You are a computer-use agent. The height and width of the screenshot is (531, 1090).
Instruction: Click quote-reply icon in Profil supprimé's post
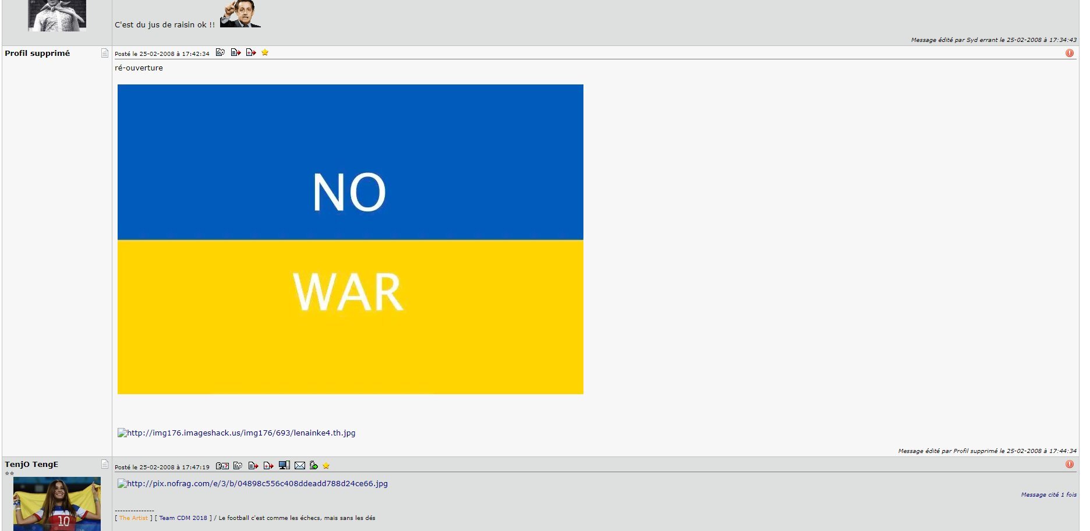(236, 52)
